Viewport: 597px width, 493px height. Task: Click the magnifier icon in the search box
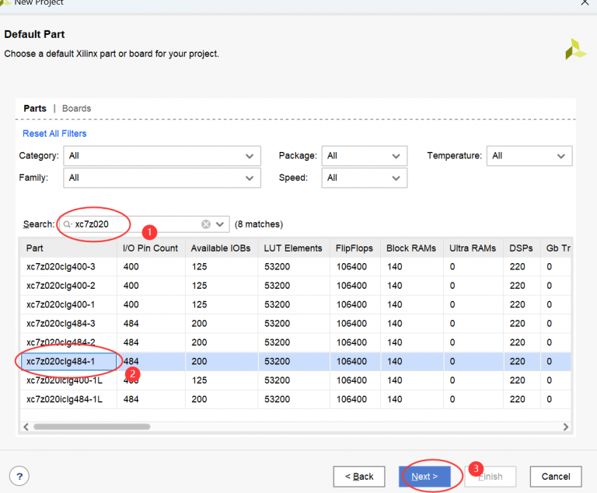[68, 224]
